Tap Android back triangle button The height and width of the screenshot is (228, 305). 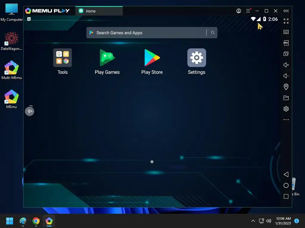click(x=286, y=174)
